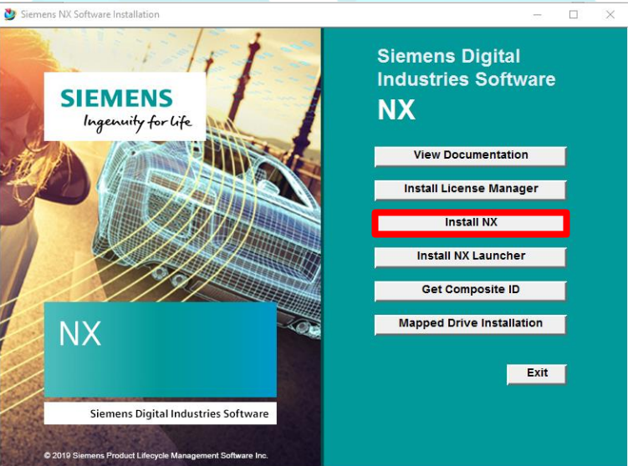Choose Mapped Drive Installation
This screenshot has height=466, width=628.
tap(470, 323)
